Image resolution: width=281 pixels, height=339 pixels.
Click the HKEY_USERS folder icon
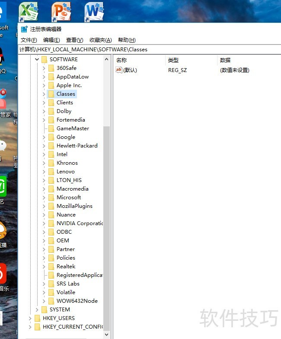[37, 318]
